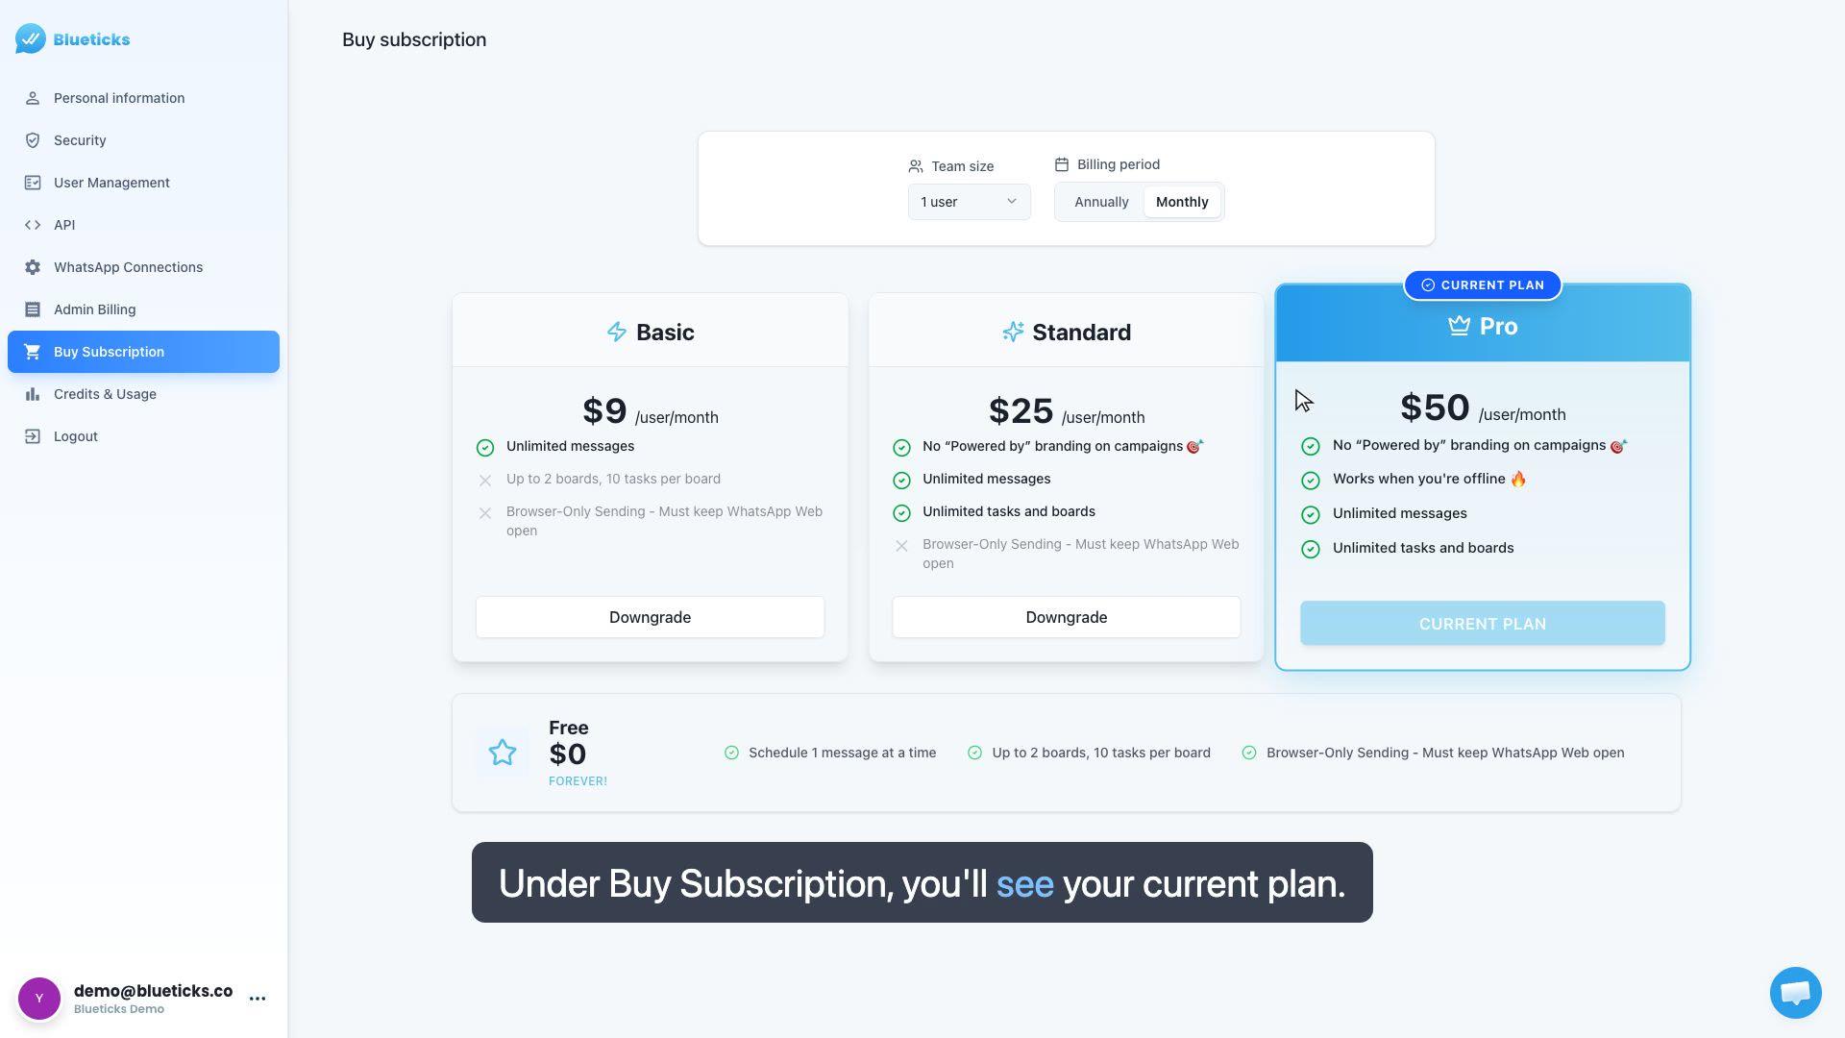
Task: Click the Security shield icon
Action: (33, 140)
